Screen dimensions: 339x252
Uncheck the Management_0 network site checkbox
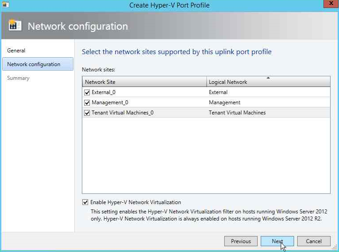[87, 102]
